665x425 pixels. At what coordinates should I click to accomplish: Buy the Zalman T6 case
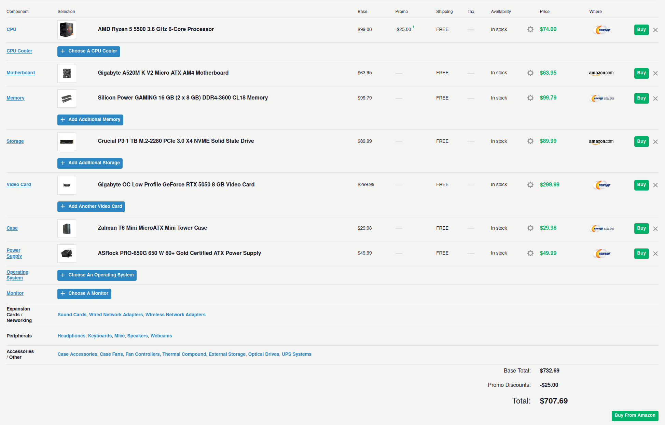641,228
